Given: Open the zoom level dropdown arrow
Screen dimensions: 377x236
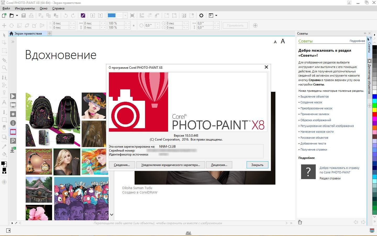Looking at the screenshot, I should (125, 15).
